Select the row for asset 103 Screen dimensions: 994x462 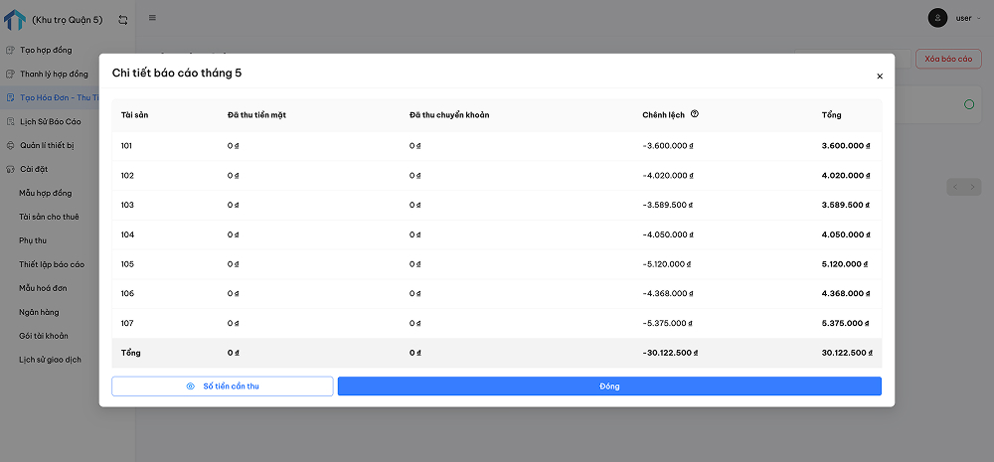coord(496,205)
